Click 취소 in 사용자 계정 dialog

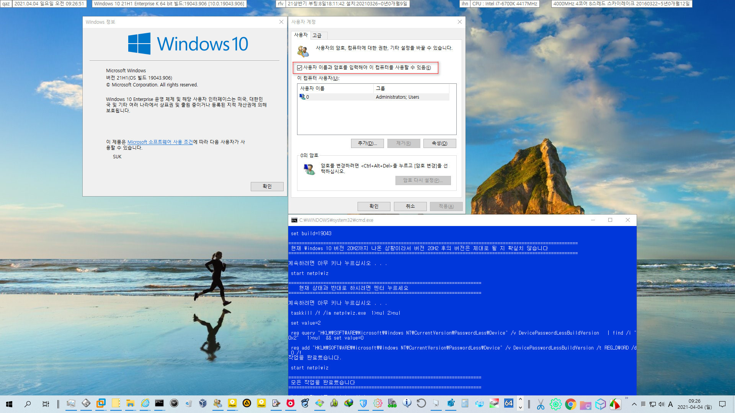[x=410, y=206]
